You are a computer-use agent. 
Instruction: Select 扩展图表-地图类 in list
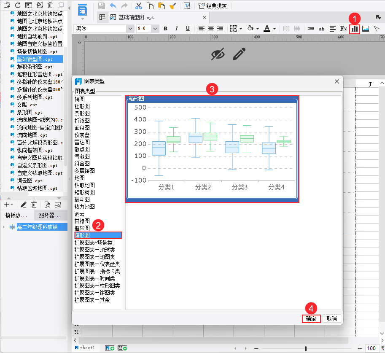click(x=95, y=257)
